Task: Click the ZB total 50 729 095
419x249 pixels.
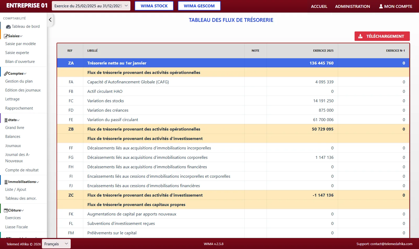Action: tap(323, 129)
